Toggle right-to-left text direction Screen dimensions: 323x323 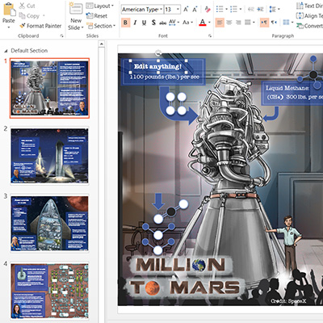(274, 23)
